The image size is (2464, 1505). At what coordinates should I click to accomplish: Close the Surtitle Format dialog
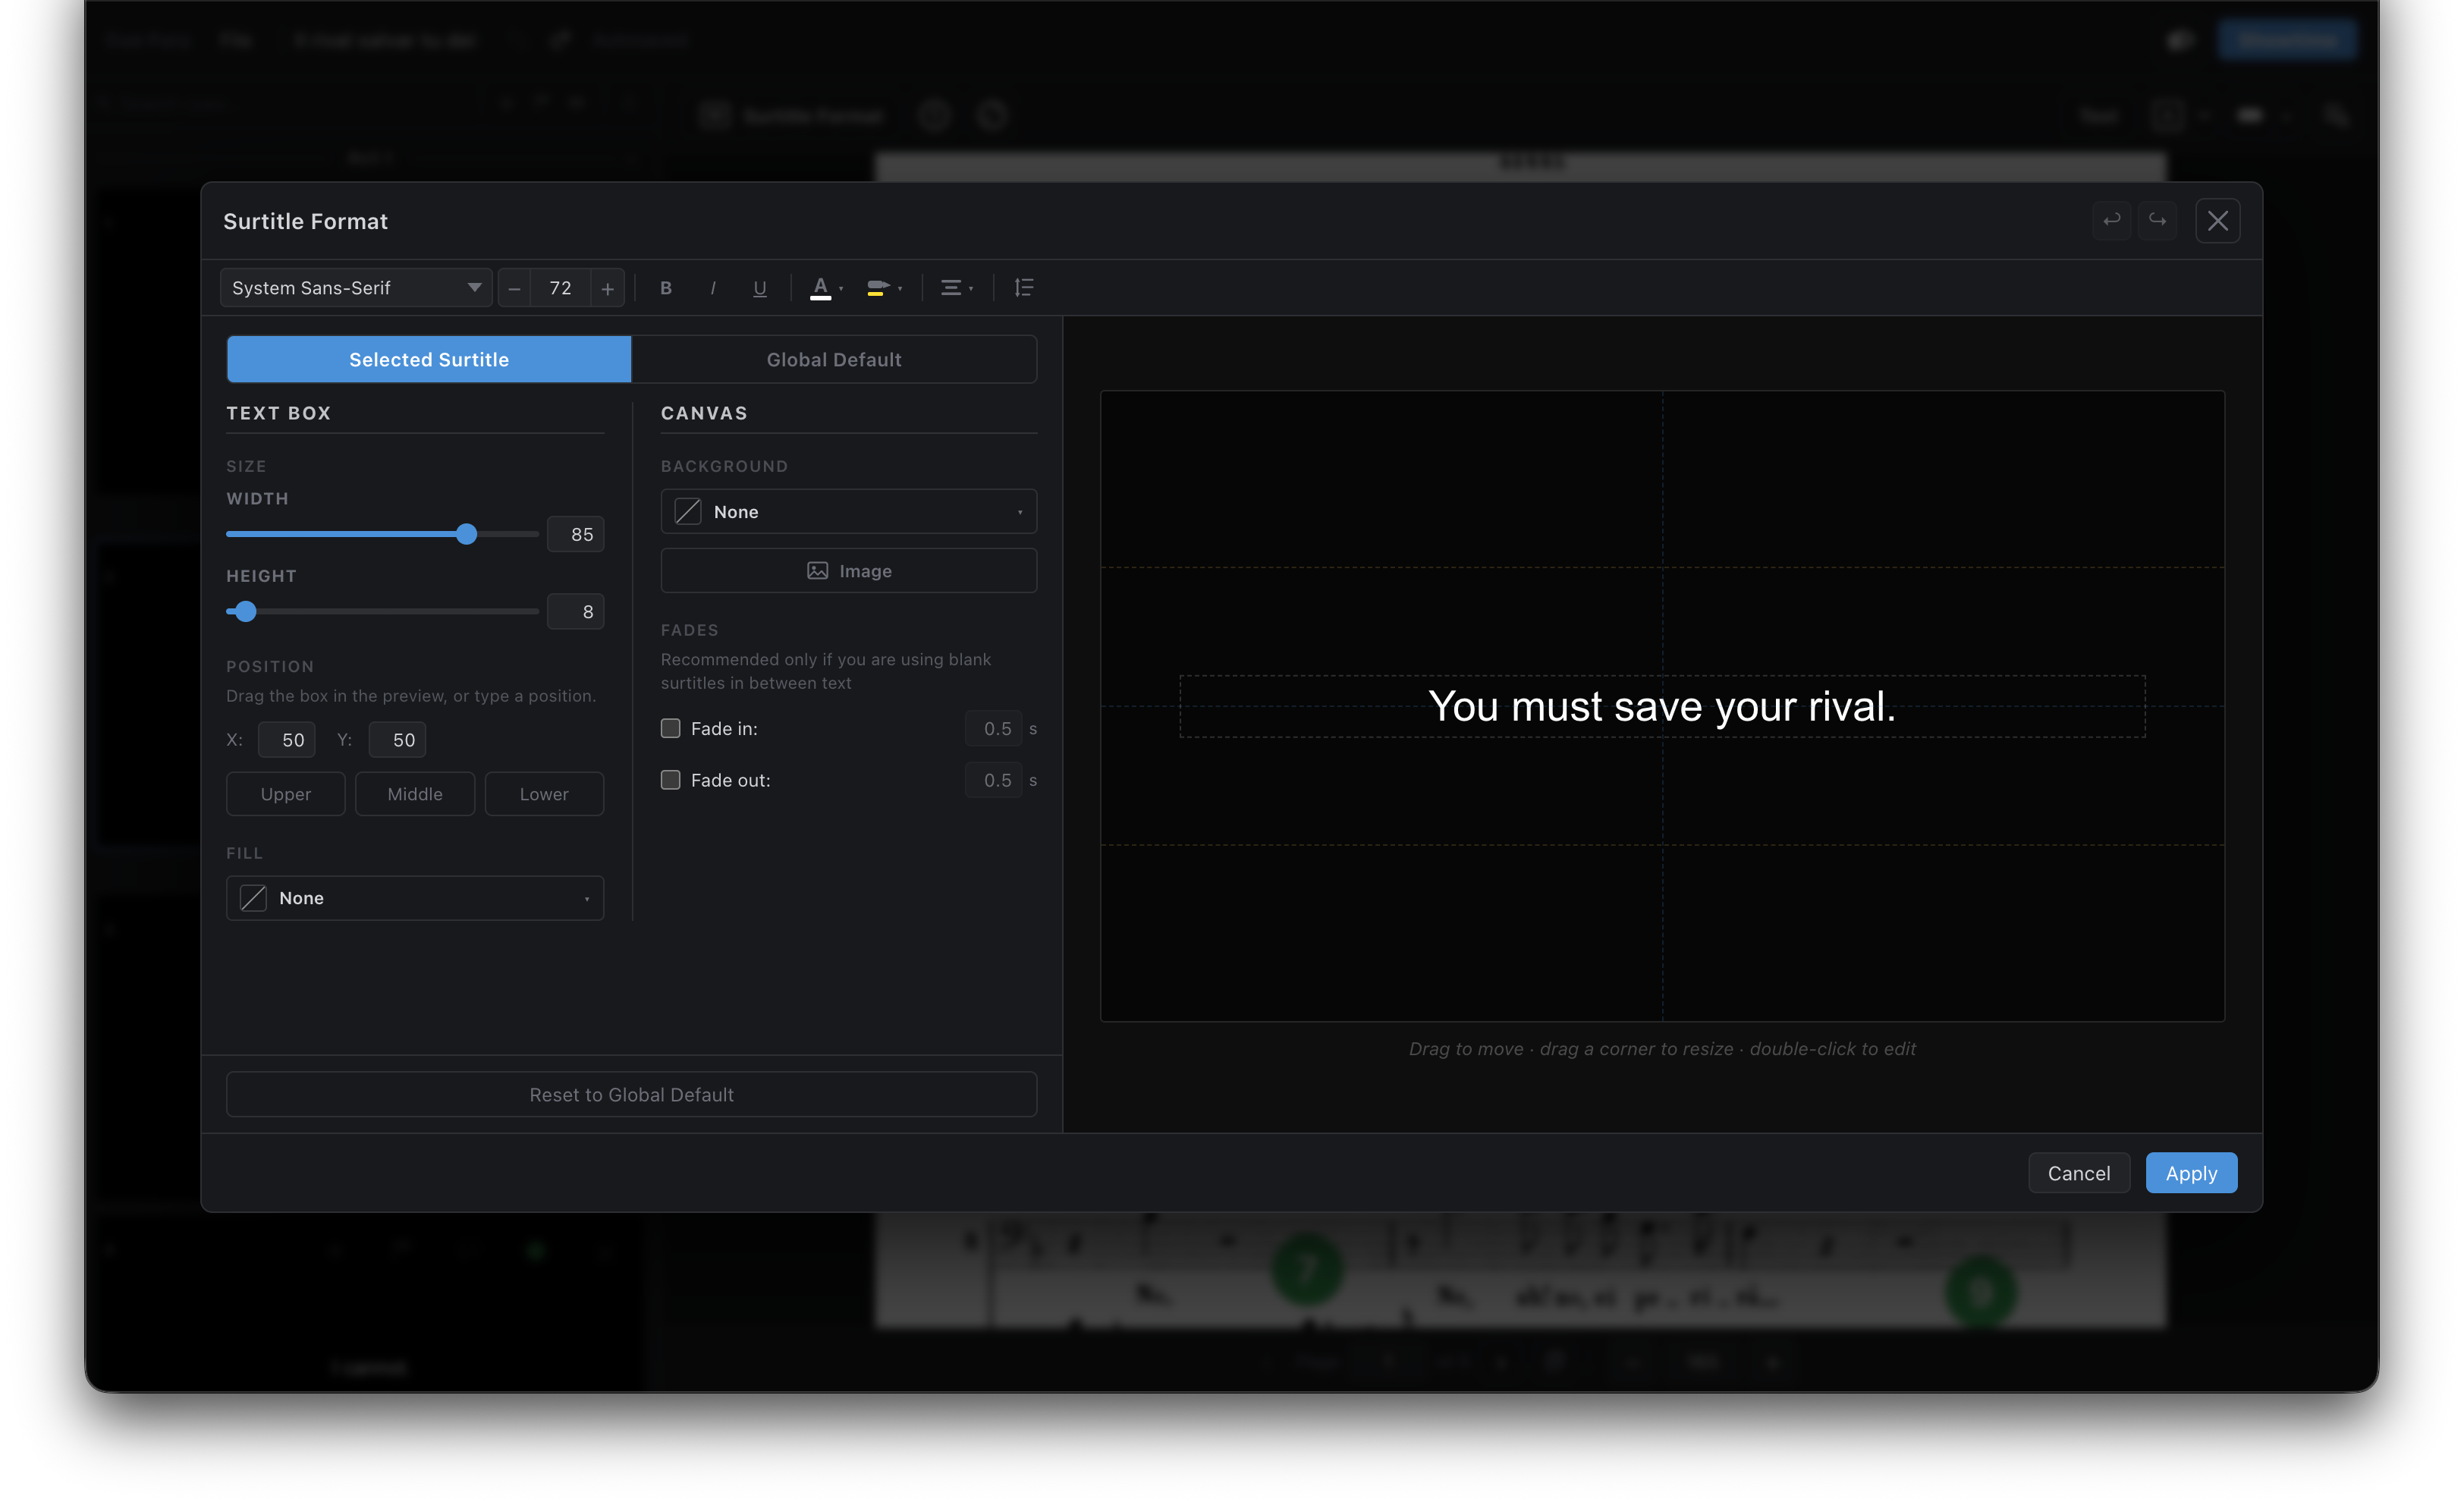(x=2217, y=220)
